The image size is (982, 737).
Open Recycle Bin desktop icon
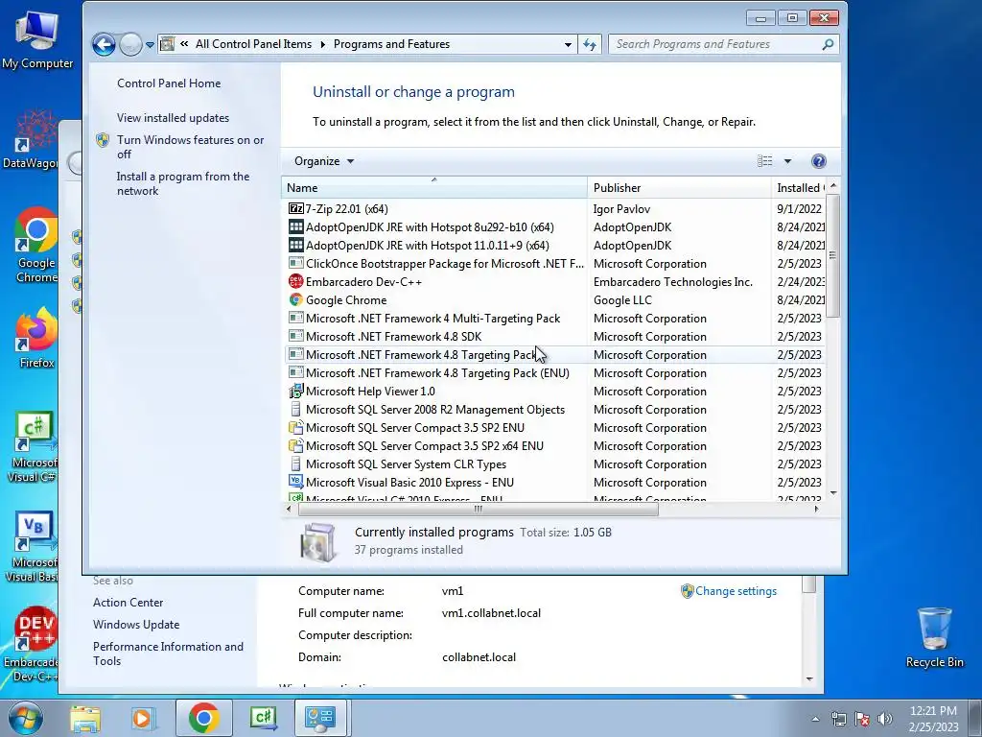(x=934, y=637)
